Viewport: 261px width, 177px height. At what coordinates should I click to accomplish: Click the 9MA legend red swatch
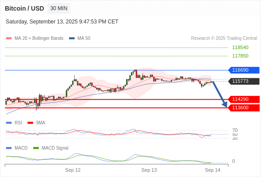coord(30,123)
